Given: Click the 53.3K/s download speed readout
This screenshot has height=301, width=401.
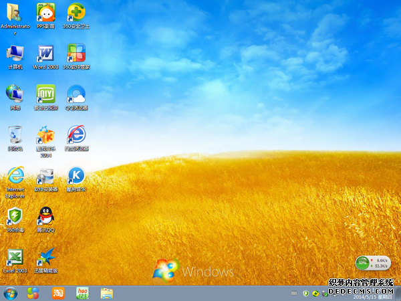Looking at the screenshot, I should [381, 266].
